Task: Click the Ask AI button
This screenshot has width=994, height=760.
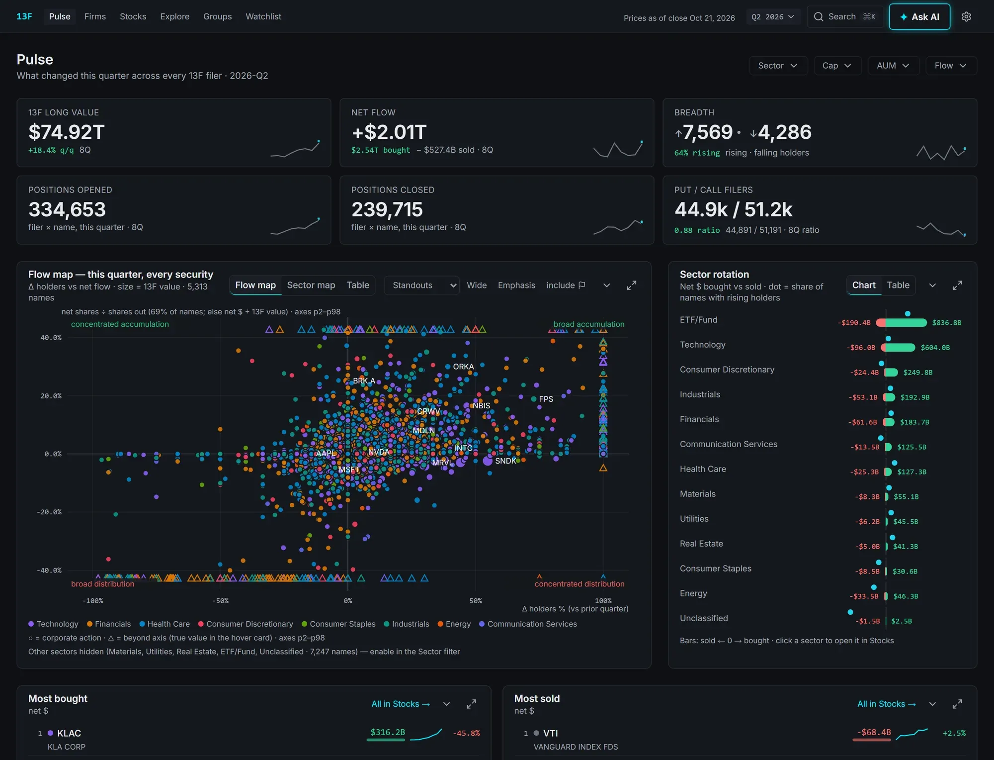Action: click(919, 17)
